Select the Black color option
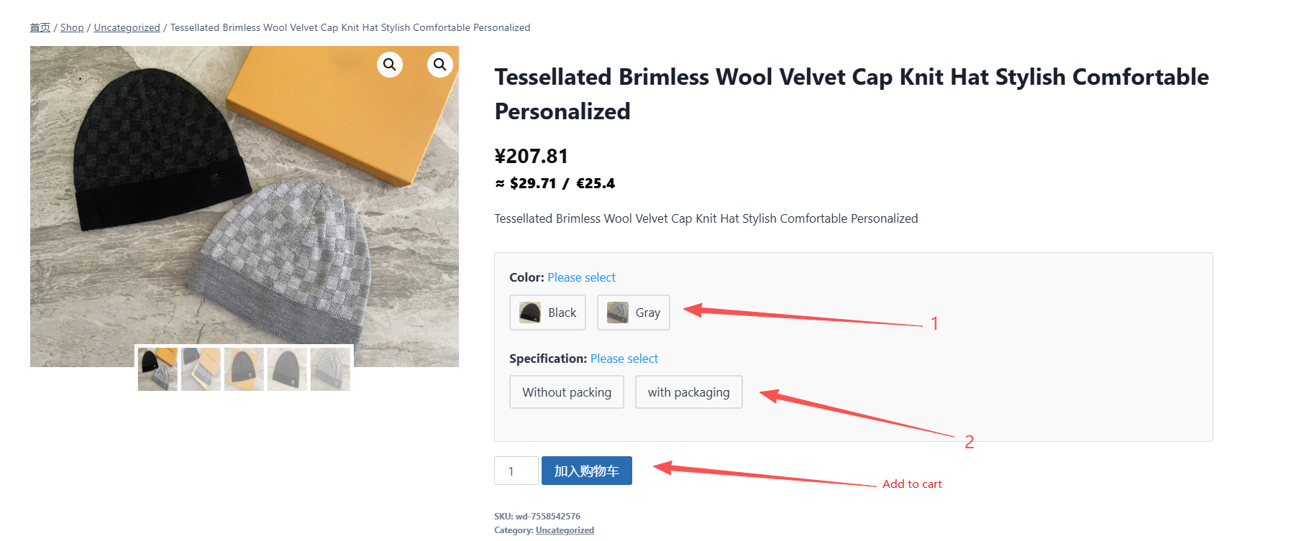The width and height of the screenshot is (1304, 541). coord(547,313)
